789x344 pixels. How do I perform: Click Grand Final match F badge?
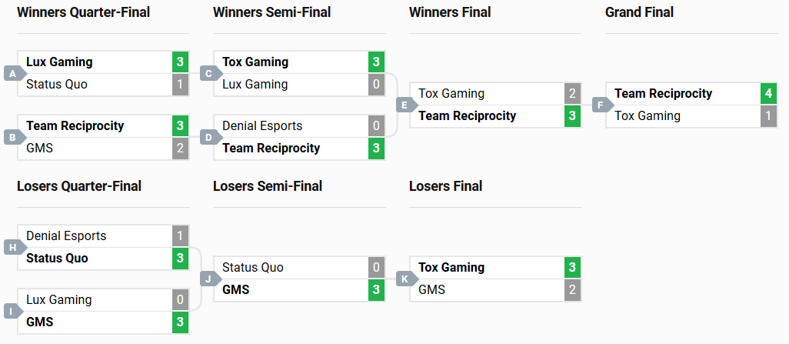(601, 105)
